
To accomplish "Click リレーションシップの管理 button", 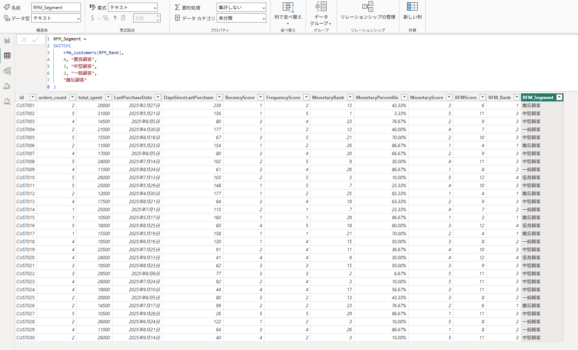I will (x=368, y=11).
